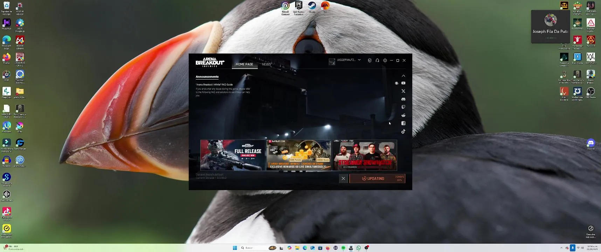Switch to the NEWS tab
This screenshot has height=252, width=601.
coord(267,64)
